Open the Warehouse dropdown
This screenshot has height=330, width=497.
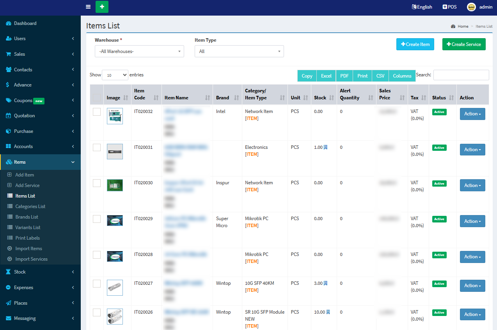pyautogui.click(x=139, y=51)
